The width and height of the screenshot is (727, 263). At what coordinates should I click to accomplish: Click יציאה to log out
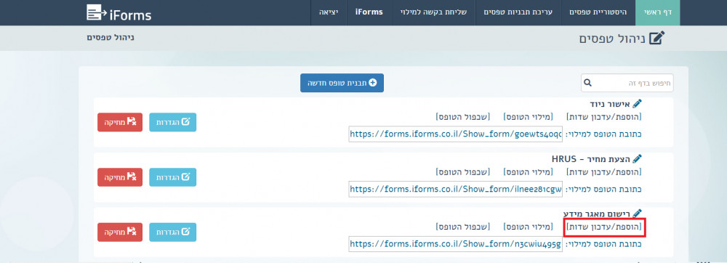329,12
